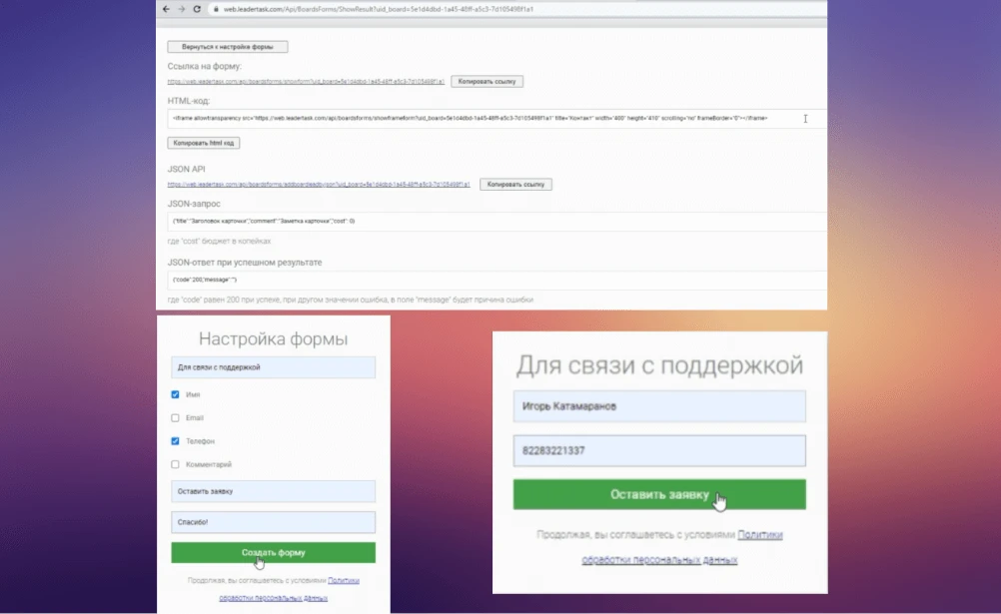This screenshot has width=1001, height=614.
Task: Click the browser back arrow
Action: pyautogui.click(x=166, y=9)
